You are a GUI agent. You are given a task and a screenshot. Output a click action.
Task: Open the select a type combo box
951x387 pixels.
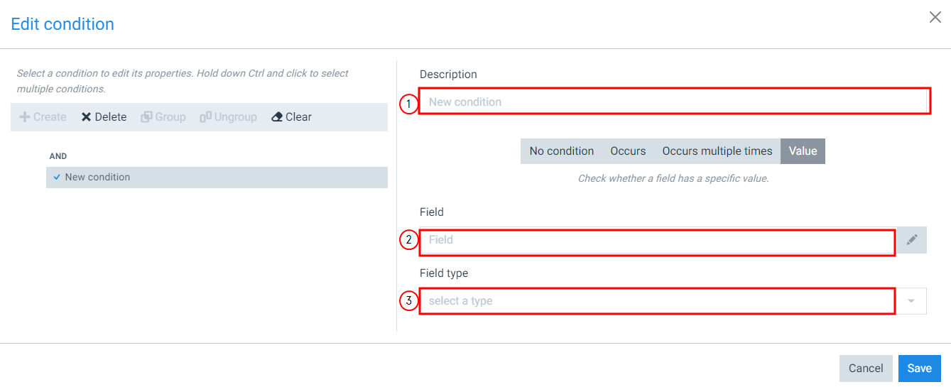[657, 301]
